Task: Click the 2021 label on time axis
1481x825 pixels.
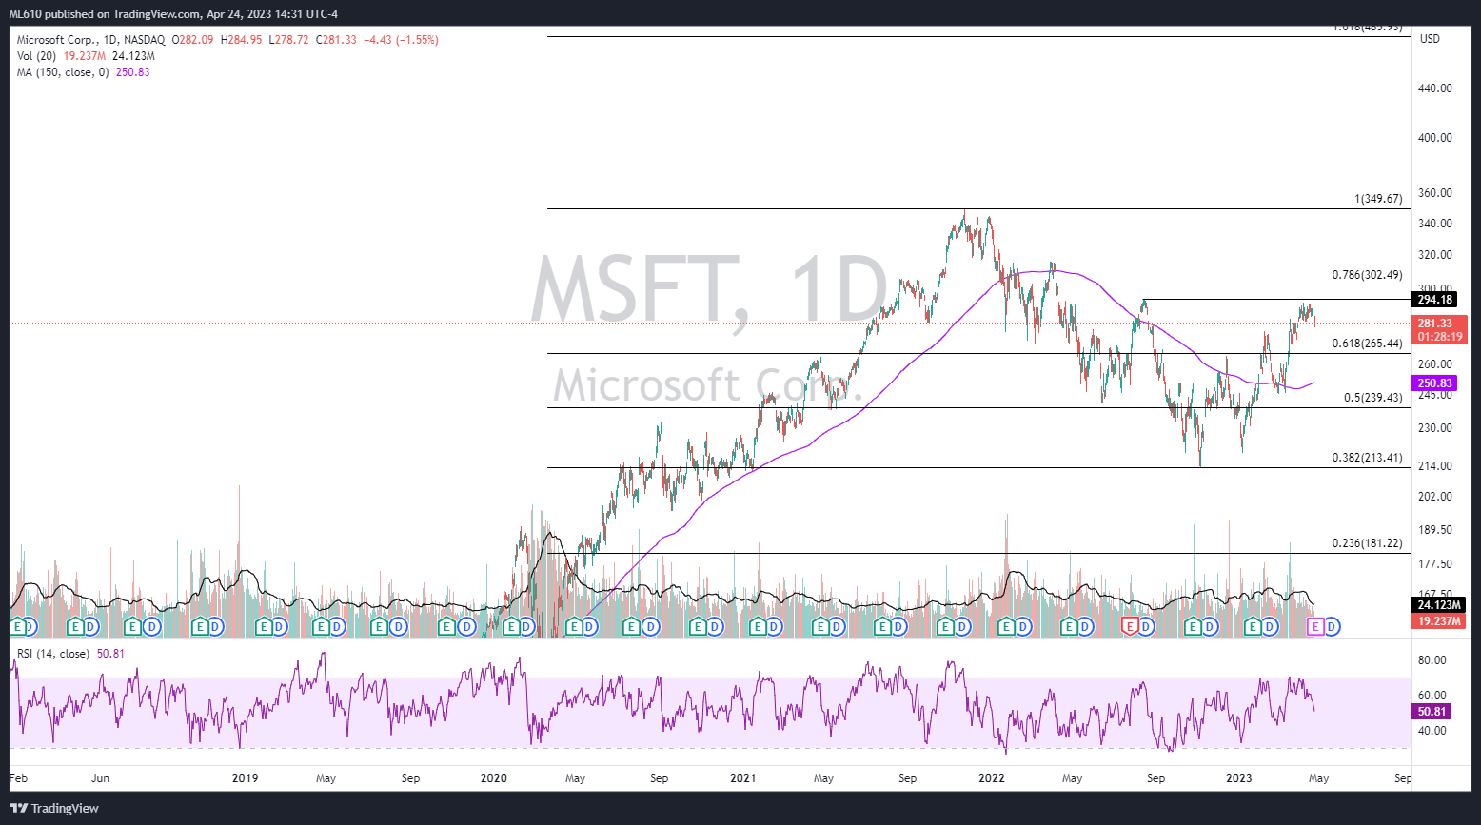Action: [742, 778]
